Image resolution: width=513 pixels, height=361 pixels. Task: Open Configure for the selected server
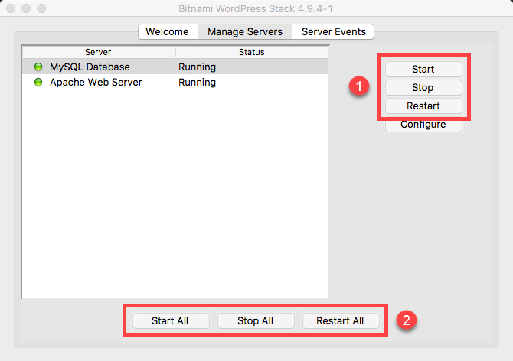(423, 125)
